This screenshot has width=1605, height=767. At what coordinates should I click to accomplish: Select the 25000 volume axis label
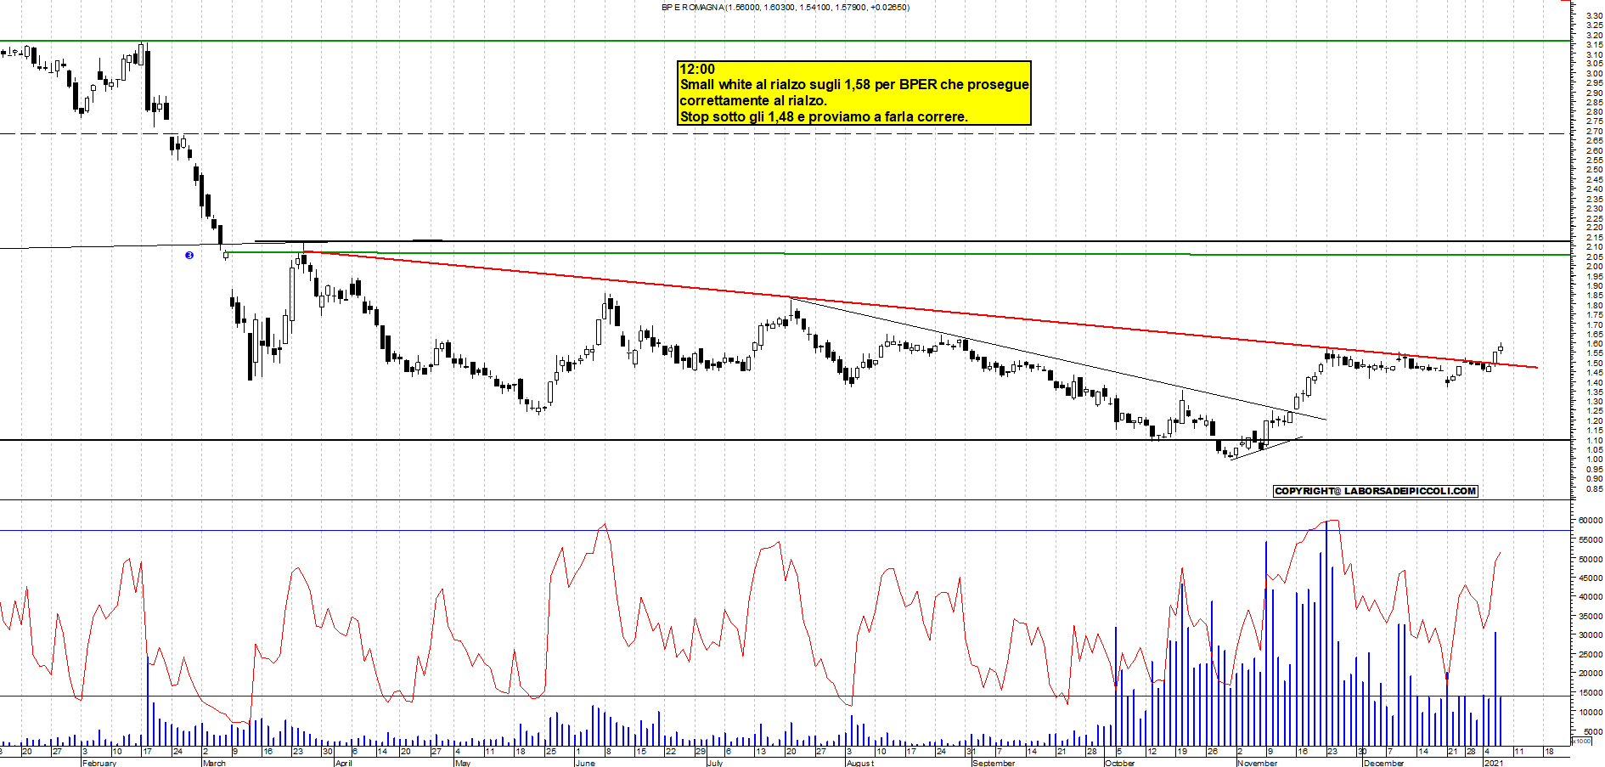point(1590,654)
